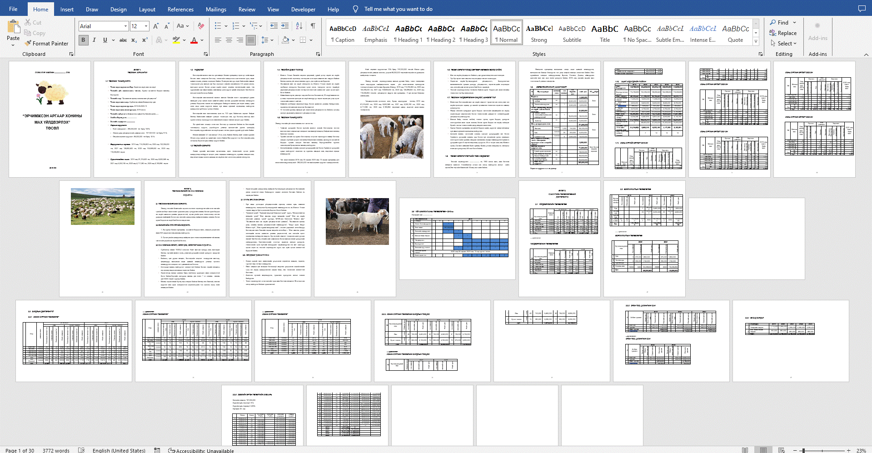Click the English (United States) language indicator

119,450
